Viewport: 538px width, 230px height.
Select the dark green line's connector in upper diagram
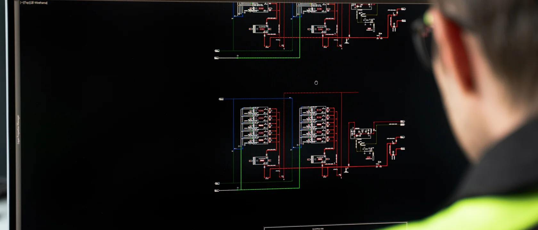(217, 51)
